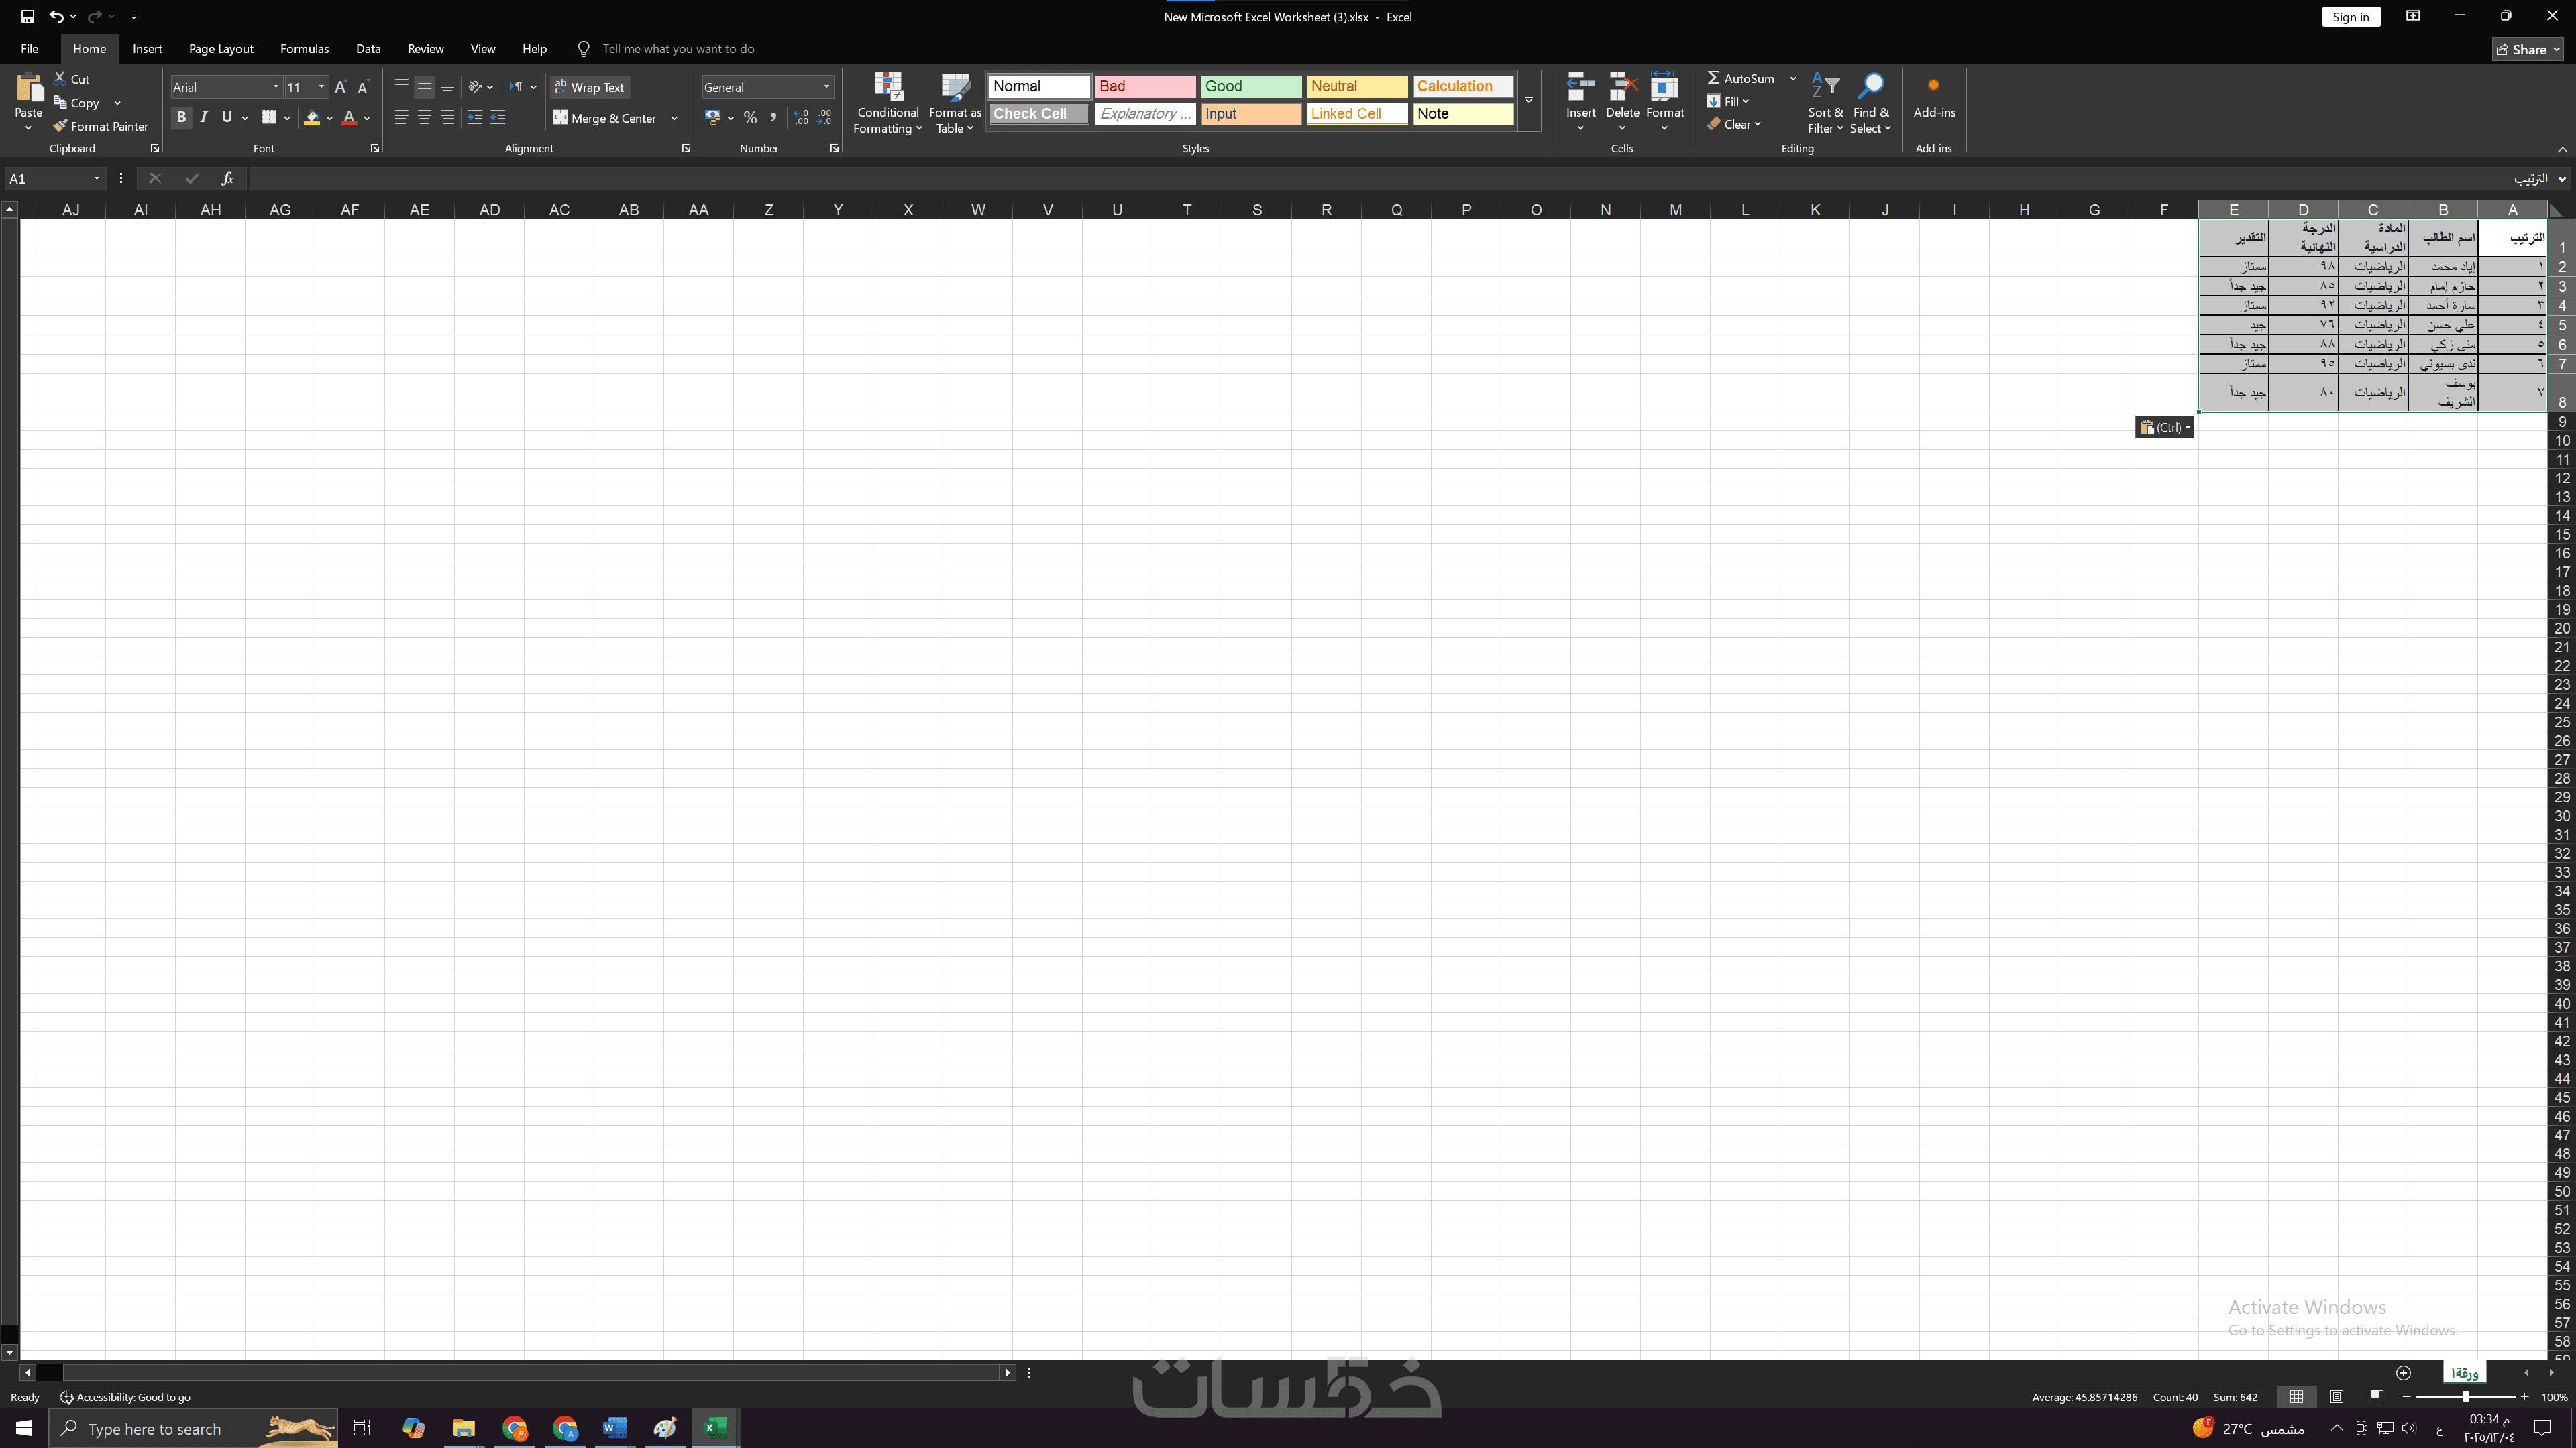Click the Percent Style icon
The image size is (2576, 1448).
click(x=750, y=118)
